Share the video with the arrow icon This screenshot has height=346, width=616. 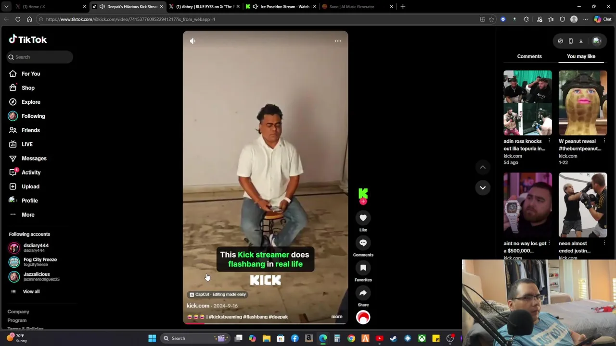click(x=363, y=293)
